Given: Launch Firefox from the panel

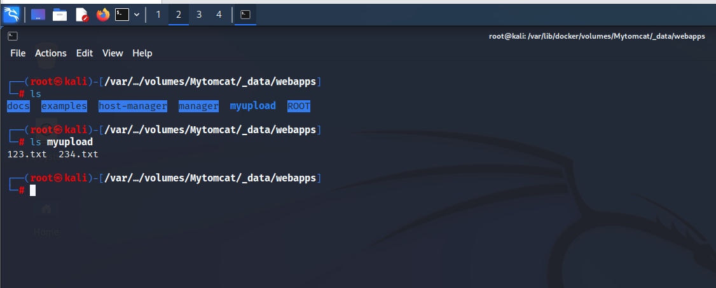Looking at the screenshot, I should pyautogui.click(x=103, y=15).
